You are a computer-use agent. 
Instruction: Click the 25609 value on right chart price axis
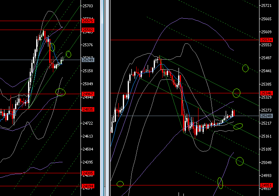pyautogui.click(x=266, y=32)
